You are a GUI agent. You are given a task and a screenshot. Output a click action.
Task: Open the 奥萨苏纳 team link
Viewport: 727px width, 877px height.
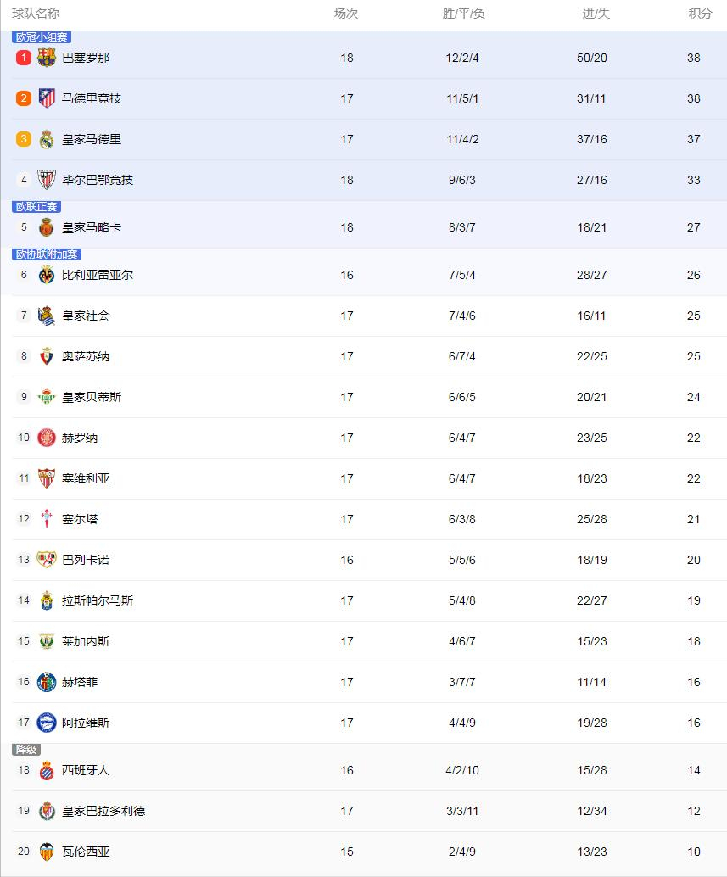pyautogui.click(x=86, y=356)
